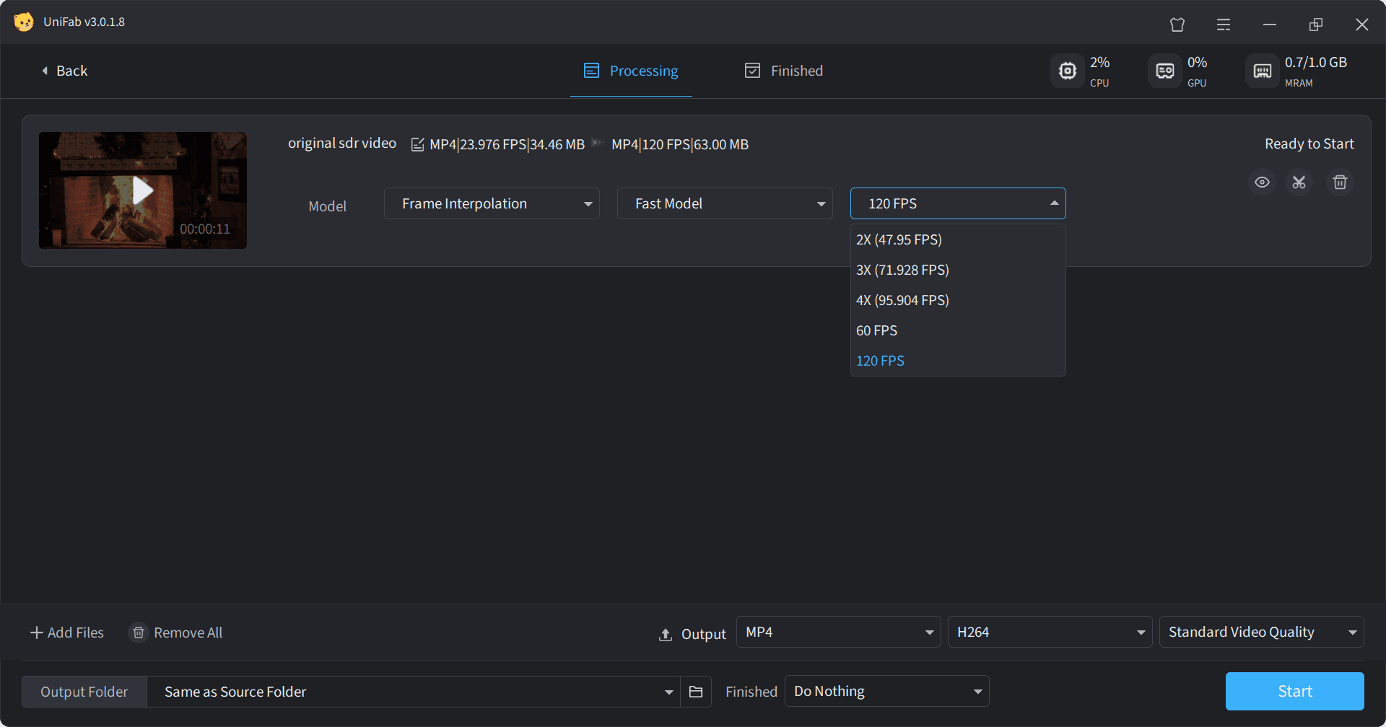The width and height of the screenshot is (1386, 727).
Task: Collapse the 120 FPS dropdown
Action: point(958,203)
